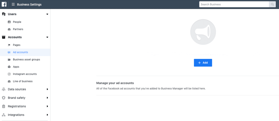279x121 pixels.
Task: Click the Pages flag icon
Action: (x=9, y=45)
